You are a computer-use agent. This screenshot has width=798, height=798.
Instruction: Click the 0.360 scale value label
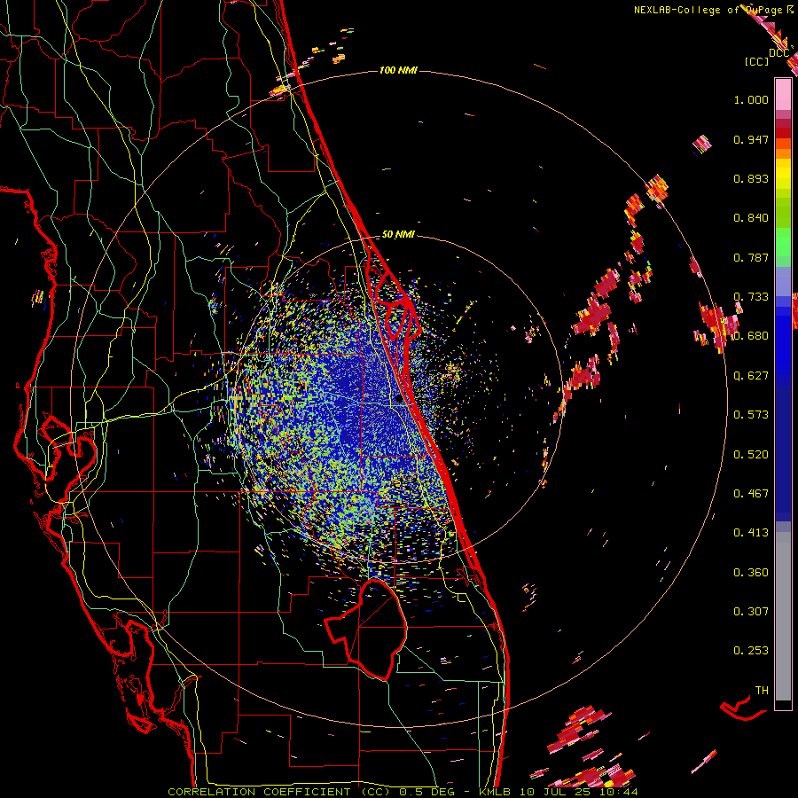click(x=751, y=573)
